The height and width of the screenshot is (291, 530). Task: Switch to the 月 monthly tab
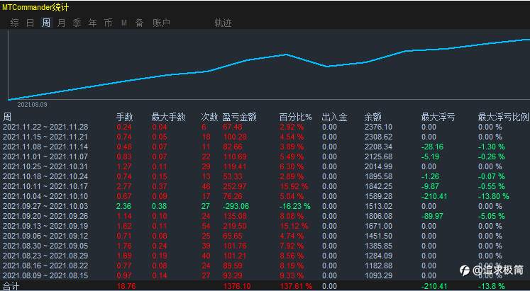click(61, 23)
